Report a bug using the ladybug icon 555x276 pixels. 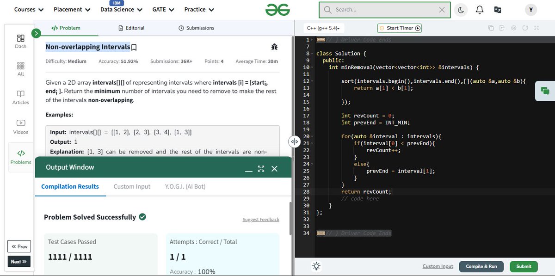point(274,47)
